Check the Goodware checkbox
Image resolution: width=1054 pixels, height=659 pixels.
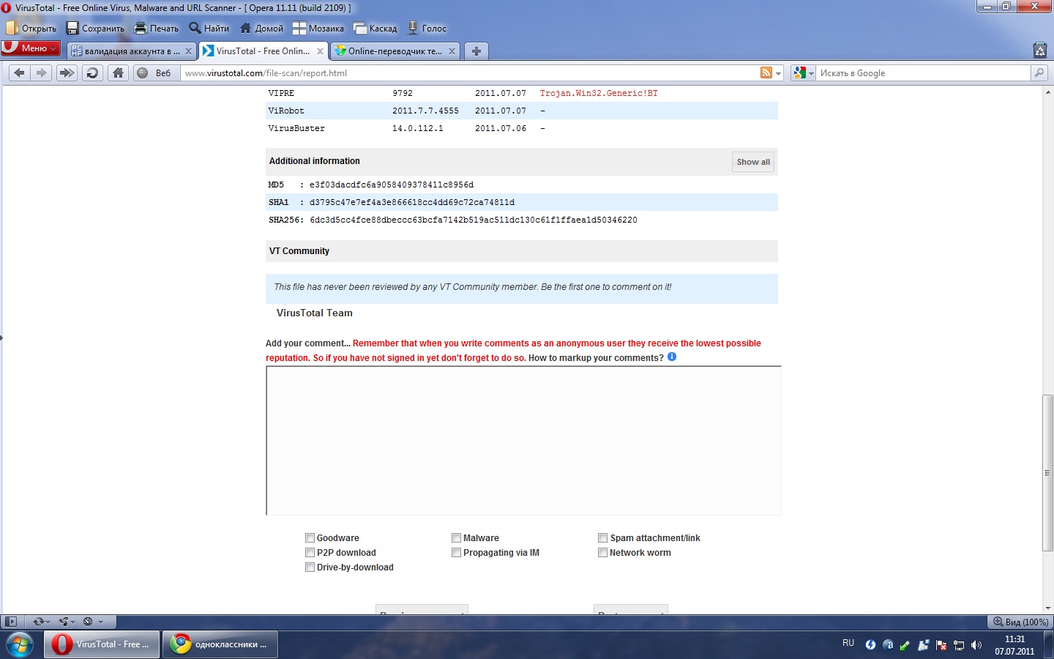pos(310,538)
